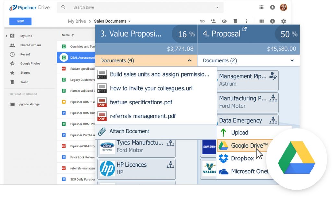Click the remove trash icon in toolbar
Viewport: 332px width, 197px height.
point(235,21)
